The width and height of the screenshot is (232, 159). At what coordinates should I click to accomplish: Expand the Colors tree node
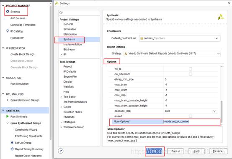[61, 107]
